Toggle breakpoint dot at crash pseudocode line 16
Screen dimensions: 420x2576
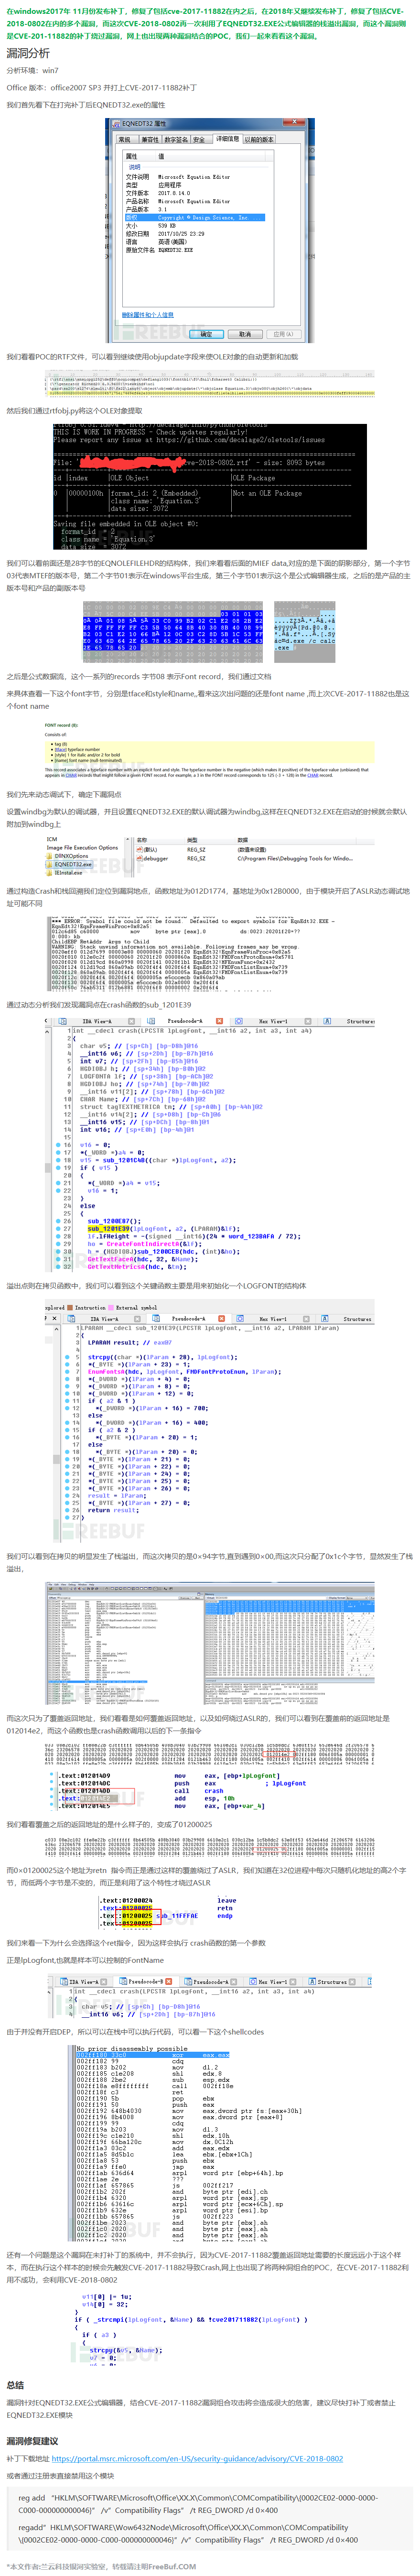58,1144
